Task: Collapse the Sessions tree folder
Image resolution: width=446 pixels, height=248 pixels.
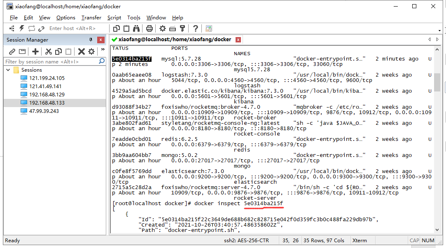Action: click(x=9, y=70)
